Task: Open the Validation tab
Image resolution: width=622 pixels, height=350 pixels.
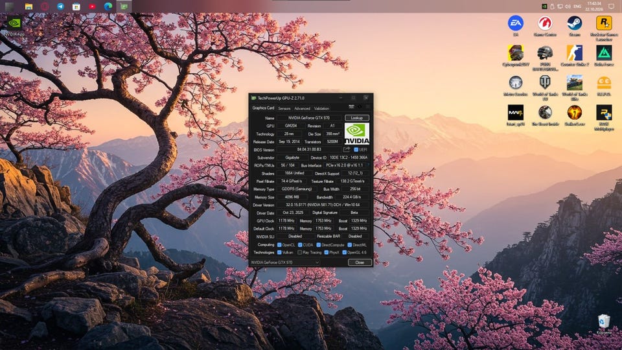Action: click(x=321, y=108)
